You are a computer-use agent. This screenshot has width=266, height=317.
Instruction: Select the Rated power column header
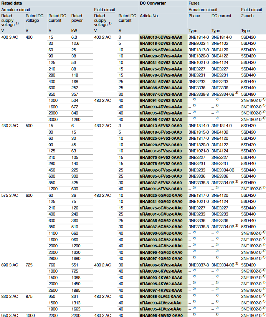pyautogui.click(x=77, y=18)
